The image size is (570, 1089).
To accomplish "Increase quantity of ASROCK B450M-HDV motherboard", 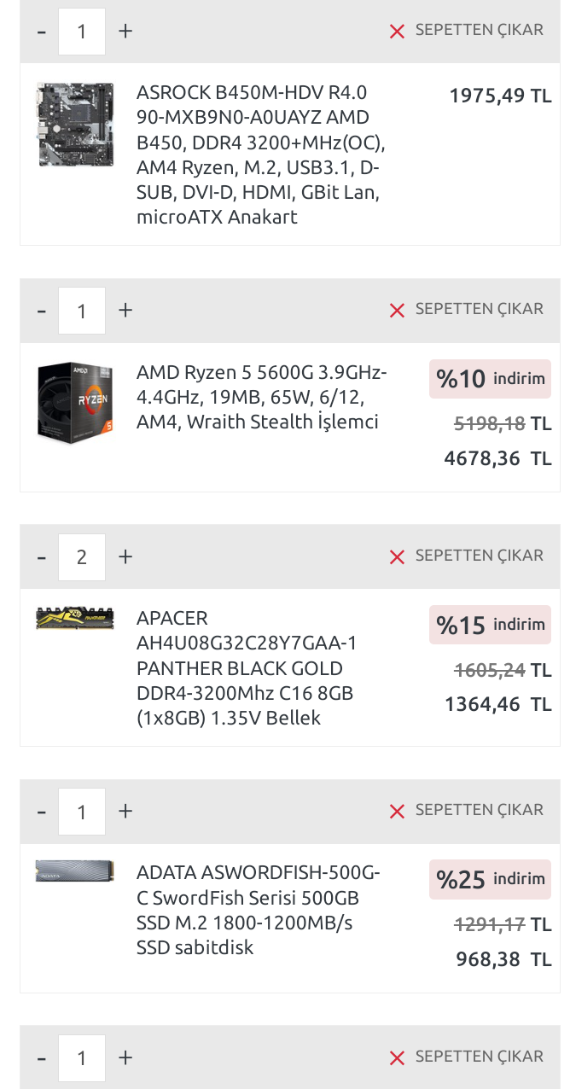I will click(125, 32).
